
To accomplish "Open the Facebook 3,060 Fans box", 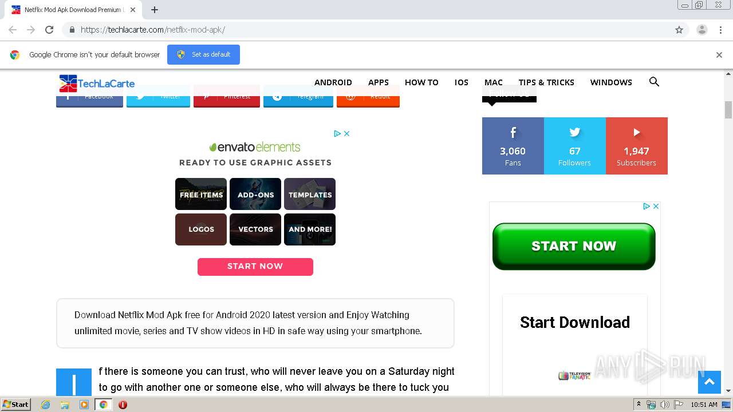I will [513, 146].
